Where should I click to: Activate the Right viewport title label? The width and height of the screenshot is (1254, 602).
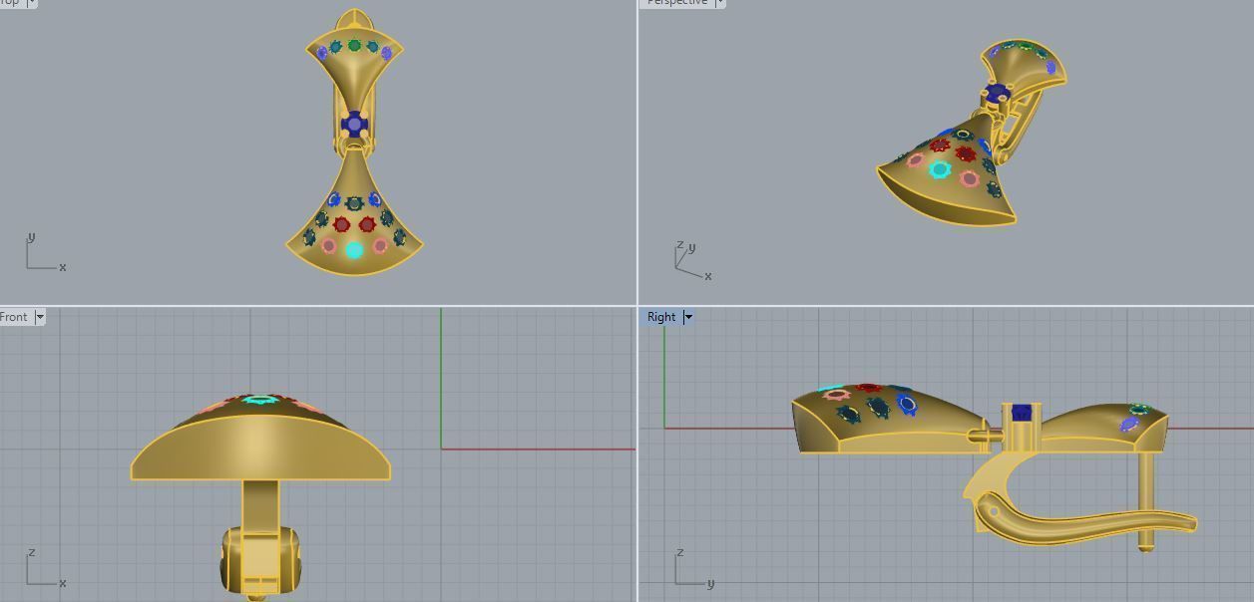coord(661,317)
